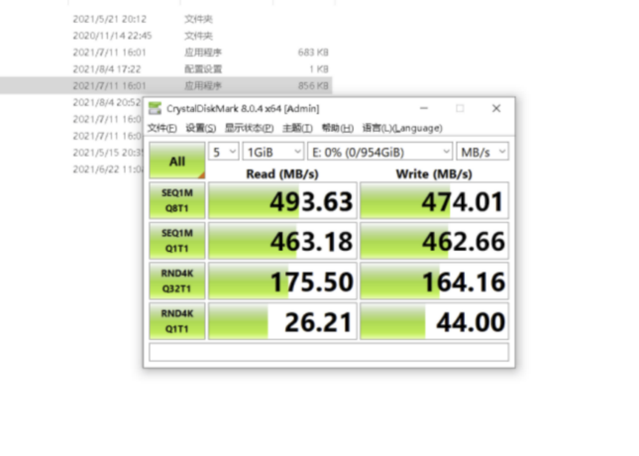The width and height of the screenshot is (639, 456).
Task: Click the 474.01 sequential write result
Action: 434,201
